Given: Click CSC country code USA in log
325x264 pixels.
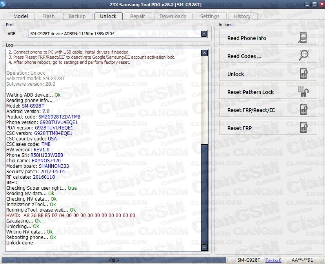Looking at the screenshot, I should 52,139.
